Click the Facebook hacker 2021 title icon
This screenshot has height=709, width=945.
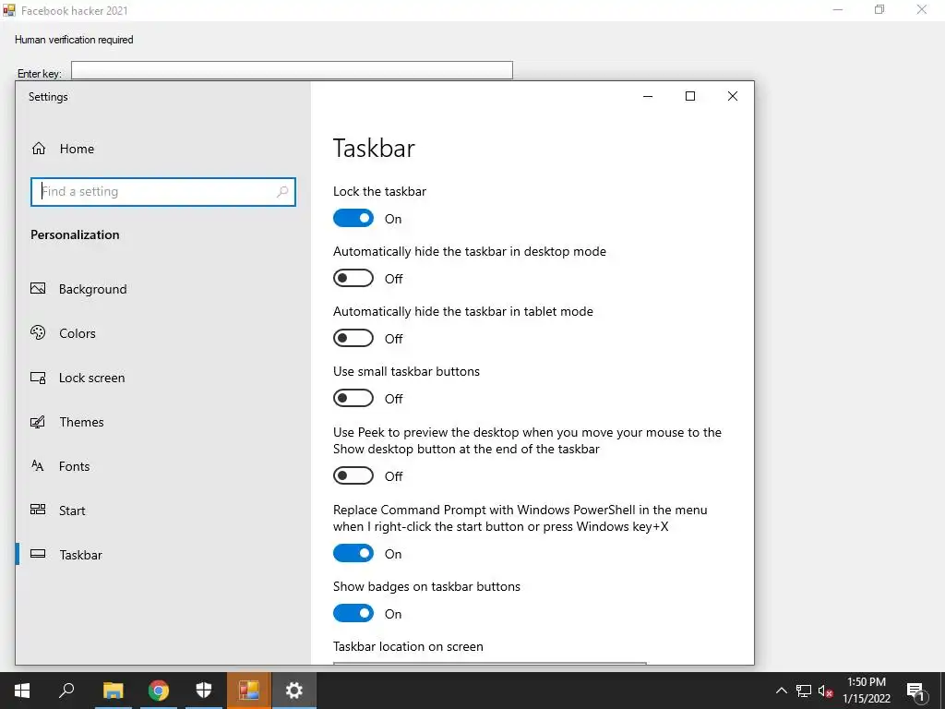tap(9, 9)
